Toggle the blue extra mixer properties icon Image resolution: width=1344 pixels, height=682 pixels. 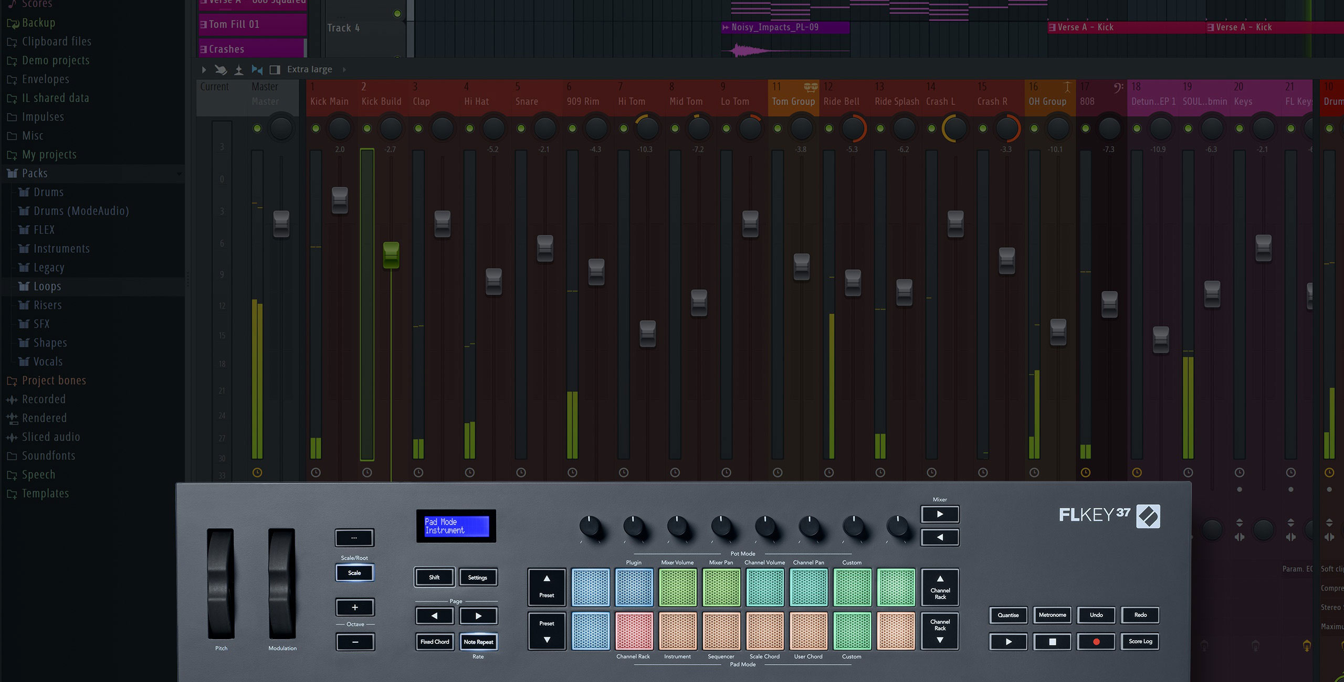257,69
